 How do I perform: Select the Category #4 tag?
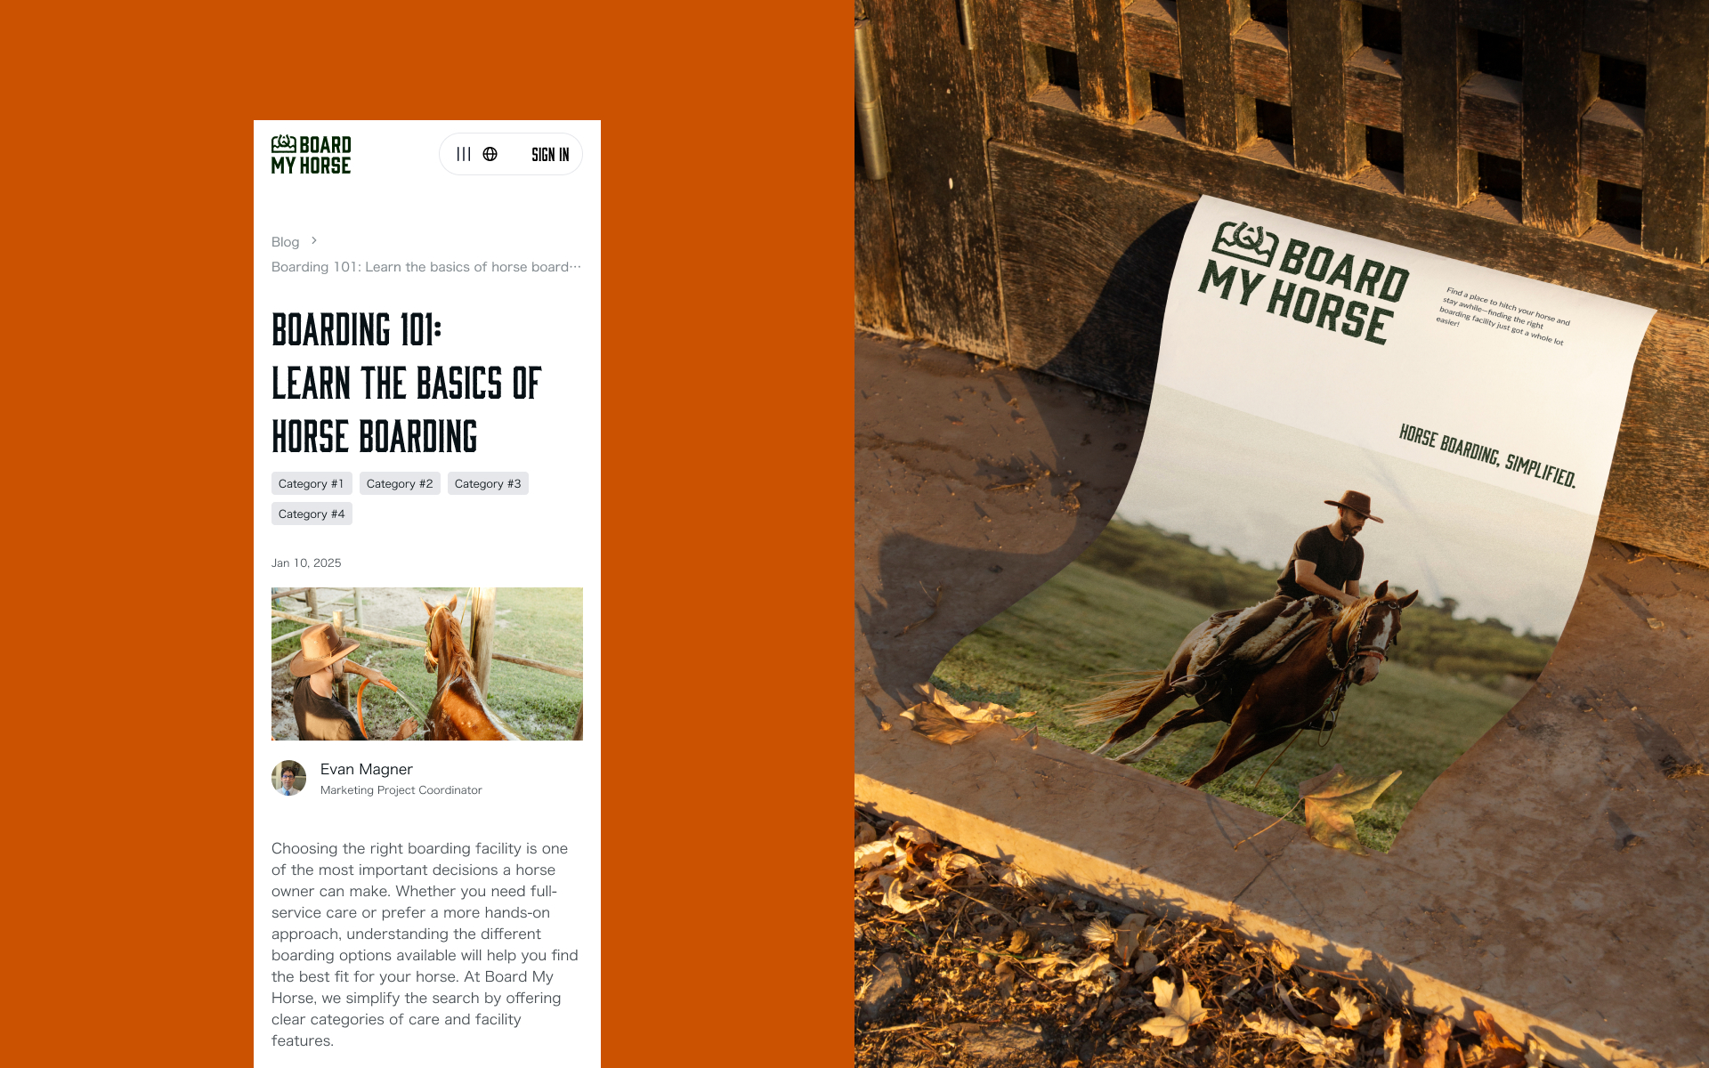tap(312, 514)
